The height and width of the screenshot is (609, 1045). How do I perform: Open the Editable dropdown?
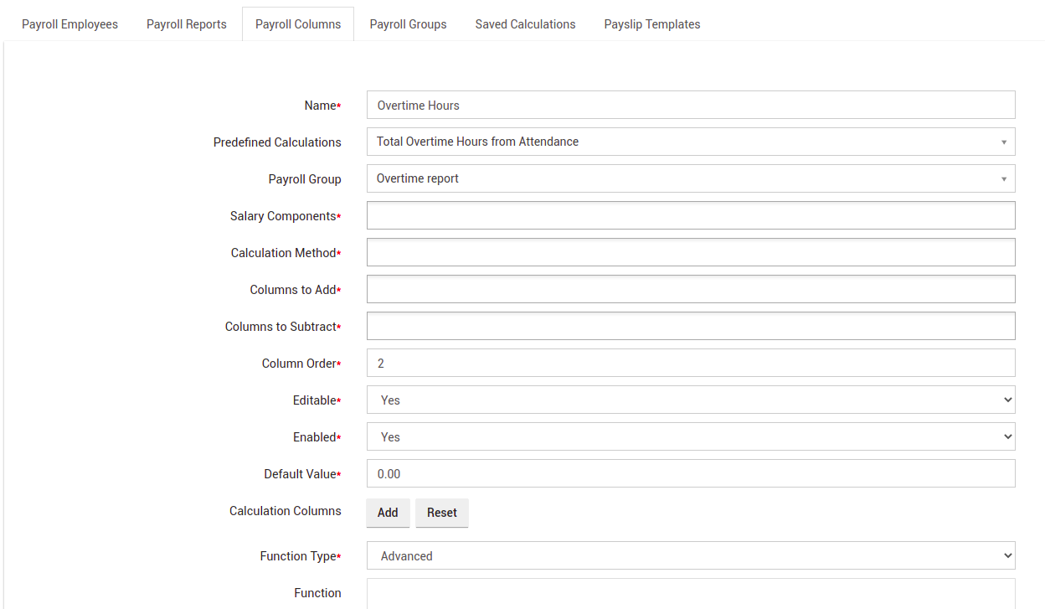click(691, 400)
